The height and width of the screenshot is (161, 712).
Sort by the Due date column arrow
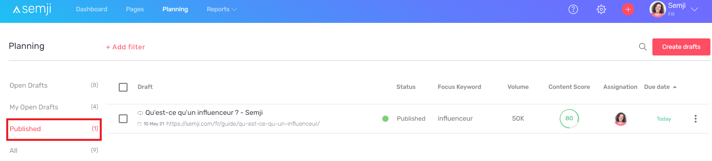pyautogui.click(x=675, y=87)
